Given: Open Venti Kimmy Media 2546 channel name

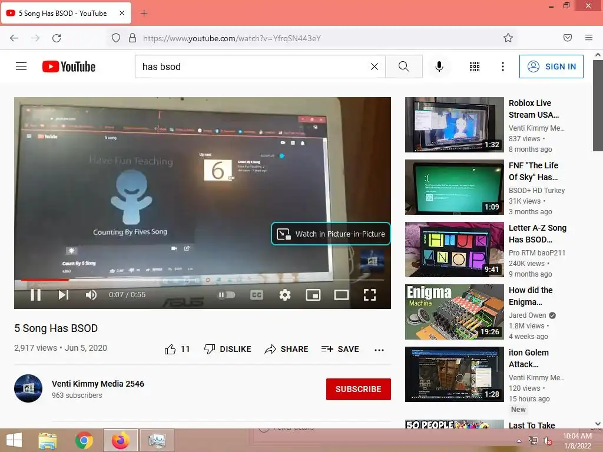Looking at the screenshot, I should [98, 384].
